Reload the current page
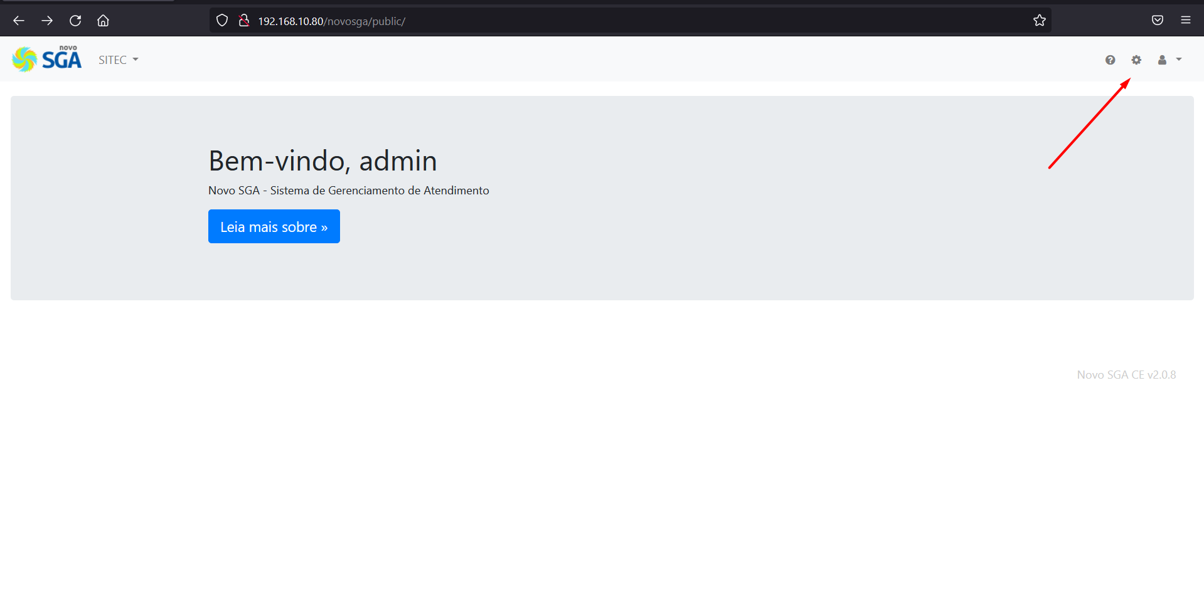This screenshot has width=1204, height=615. [x=75, y=21]
